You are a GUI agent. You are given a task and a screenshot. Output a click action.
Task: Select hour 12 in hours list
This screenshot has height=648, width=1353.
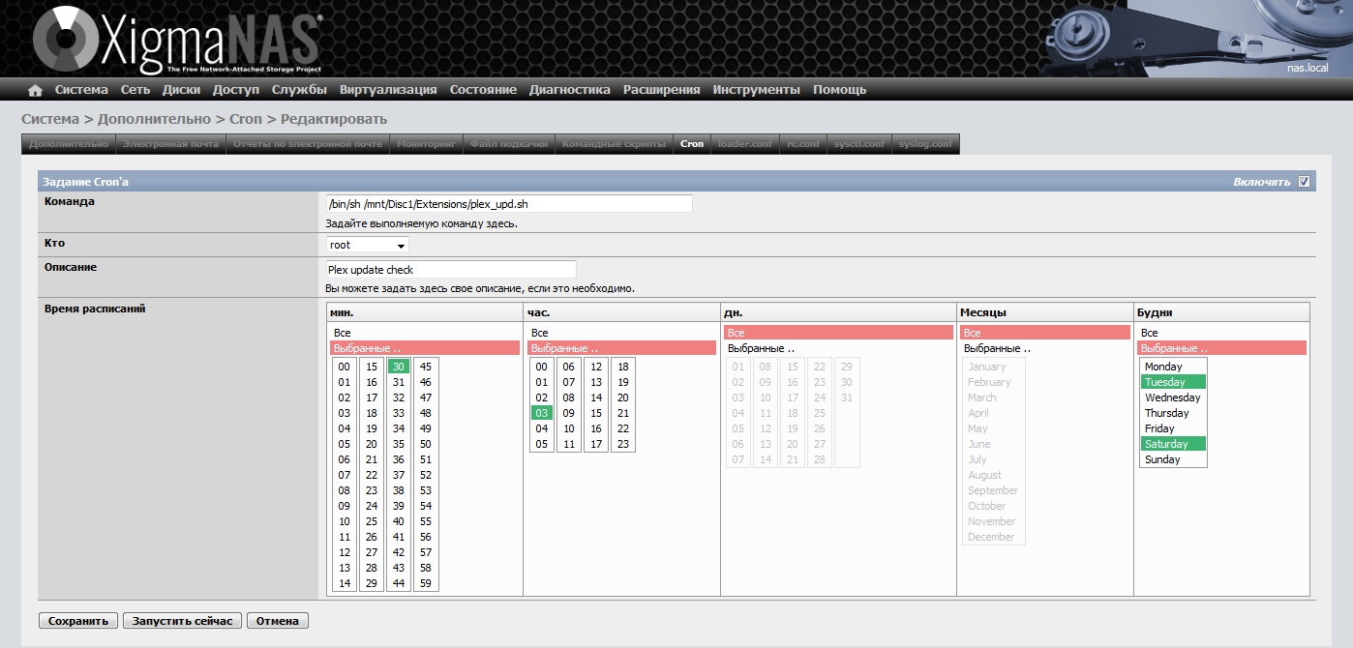(x=596, y=367)
